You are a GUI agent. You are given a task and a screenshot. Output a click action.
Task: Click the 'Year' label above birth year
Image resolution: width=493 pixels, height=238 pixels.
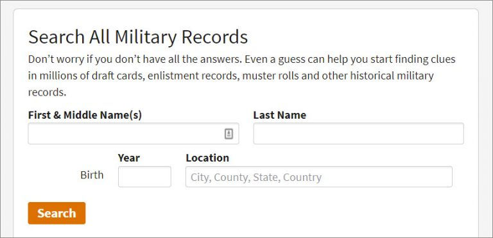click(129, 158)
